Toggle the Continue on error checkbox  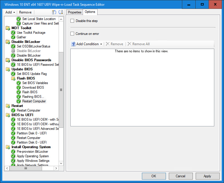[x=72, y=34]
